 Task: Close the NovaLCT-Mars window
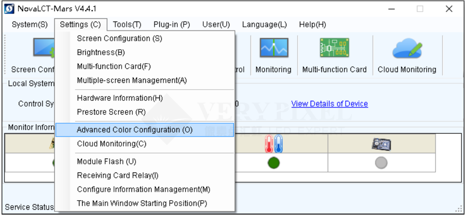coord(449,9)
